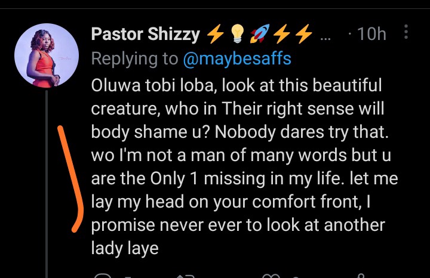430x278 pixels.
Task: Like the tweet with the heart icon
Action: 271,276
